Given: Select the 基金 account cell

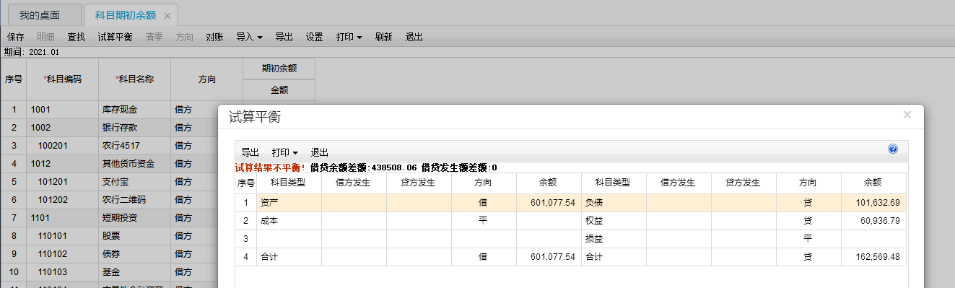Looking at the screenshot, I should [x=134, y=272].
